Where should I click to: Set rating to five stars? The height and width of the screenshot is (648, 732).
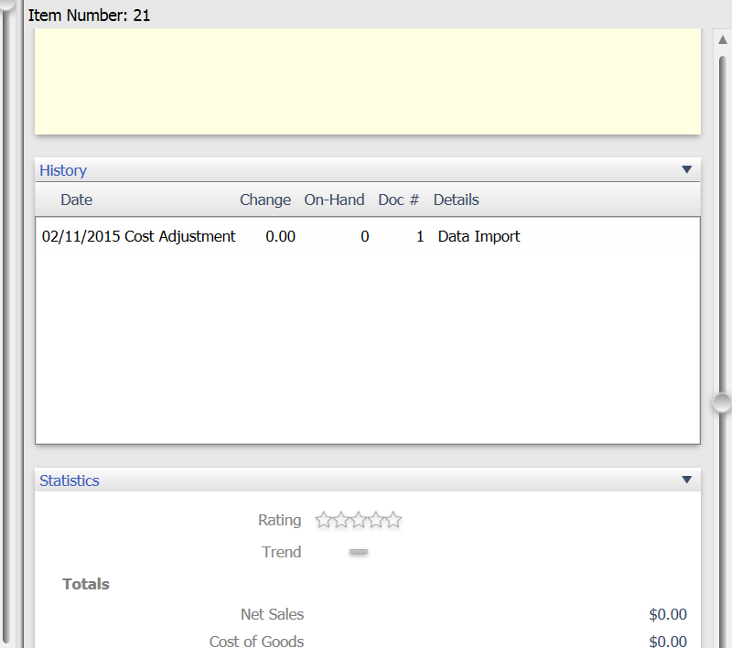(393, 520)
